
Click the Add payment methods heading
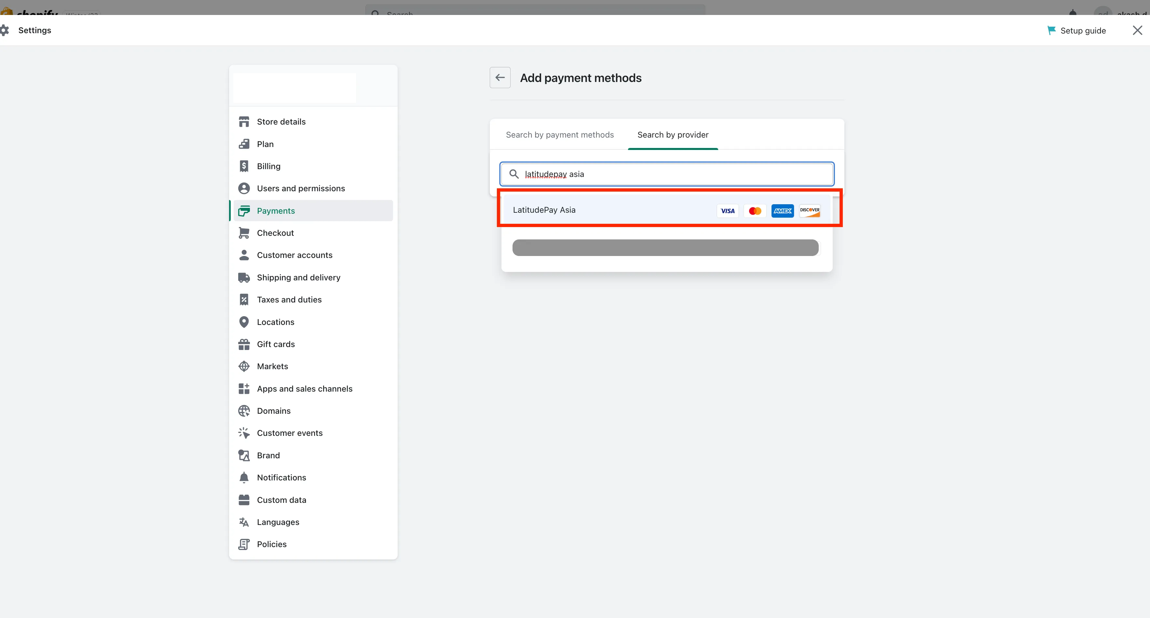point(581,78)
